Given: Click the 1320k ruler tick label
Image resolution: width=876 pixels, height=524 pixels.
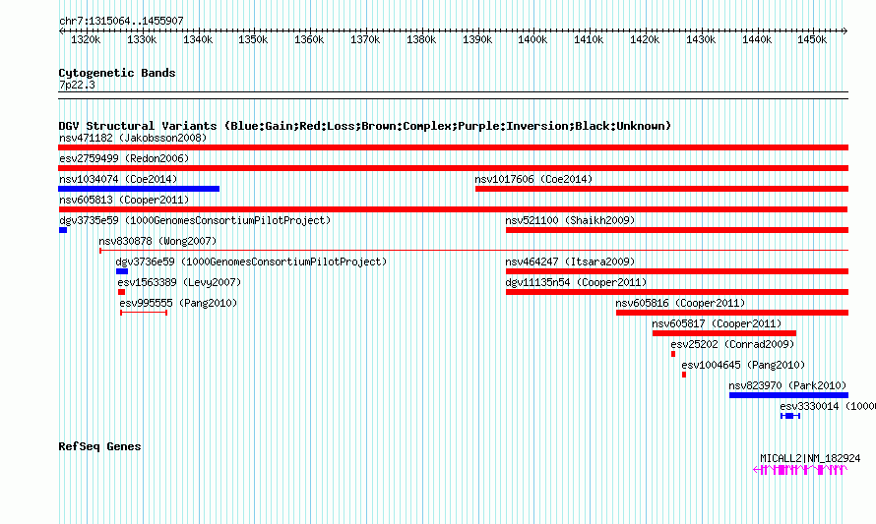Looking at the screenshot, I should 86,39.
